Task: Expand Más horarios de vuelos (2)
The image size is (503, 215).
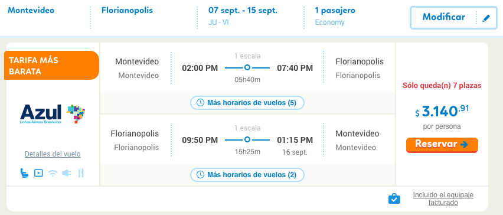Action: pos(247,175)
